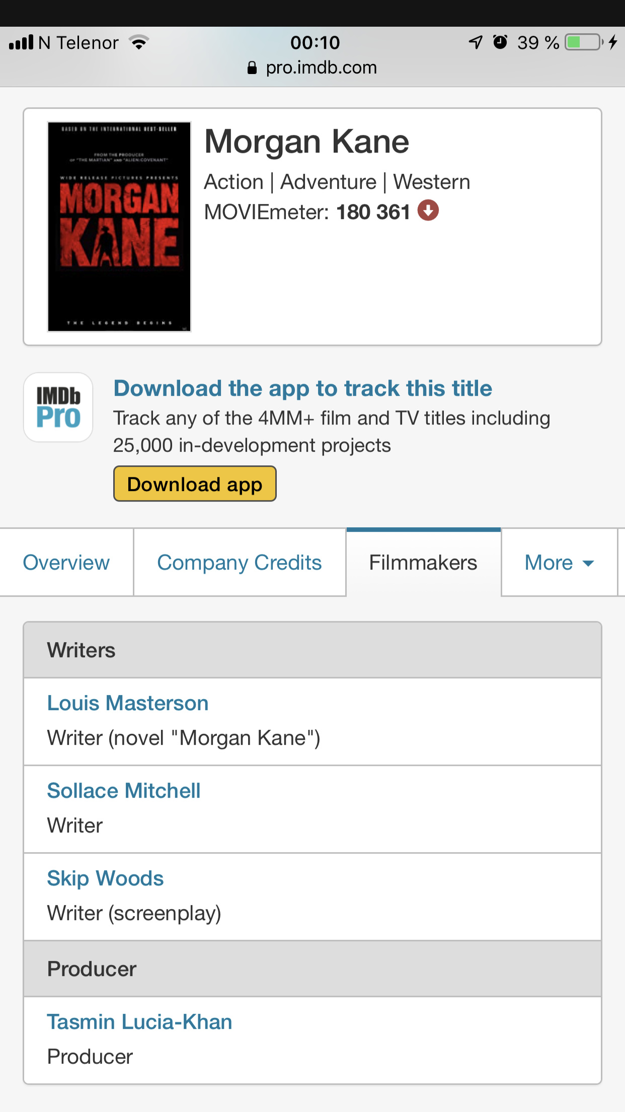Viewport: 625px width, 1112px height.
Task: Tap the red MOVIEmeter down-arrow icon
Action: tap(428, 211)
